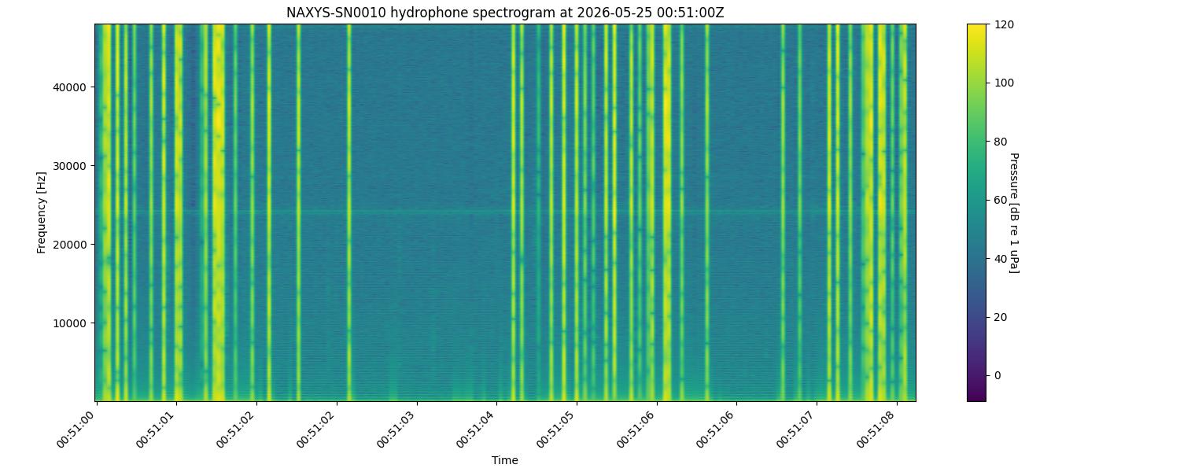Select the 00:51:00 time tick label
The width and height of the screenshot is (1180, 472).
pyautogui.click(x=77, y=430)
